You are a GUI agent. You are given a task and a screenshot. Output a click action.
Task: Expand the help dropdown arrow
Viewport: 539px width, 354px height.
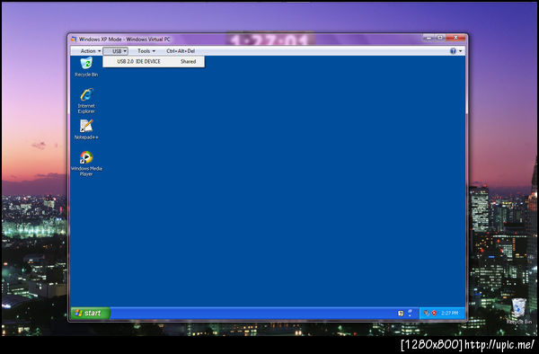(461, 51)
